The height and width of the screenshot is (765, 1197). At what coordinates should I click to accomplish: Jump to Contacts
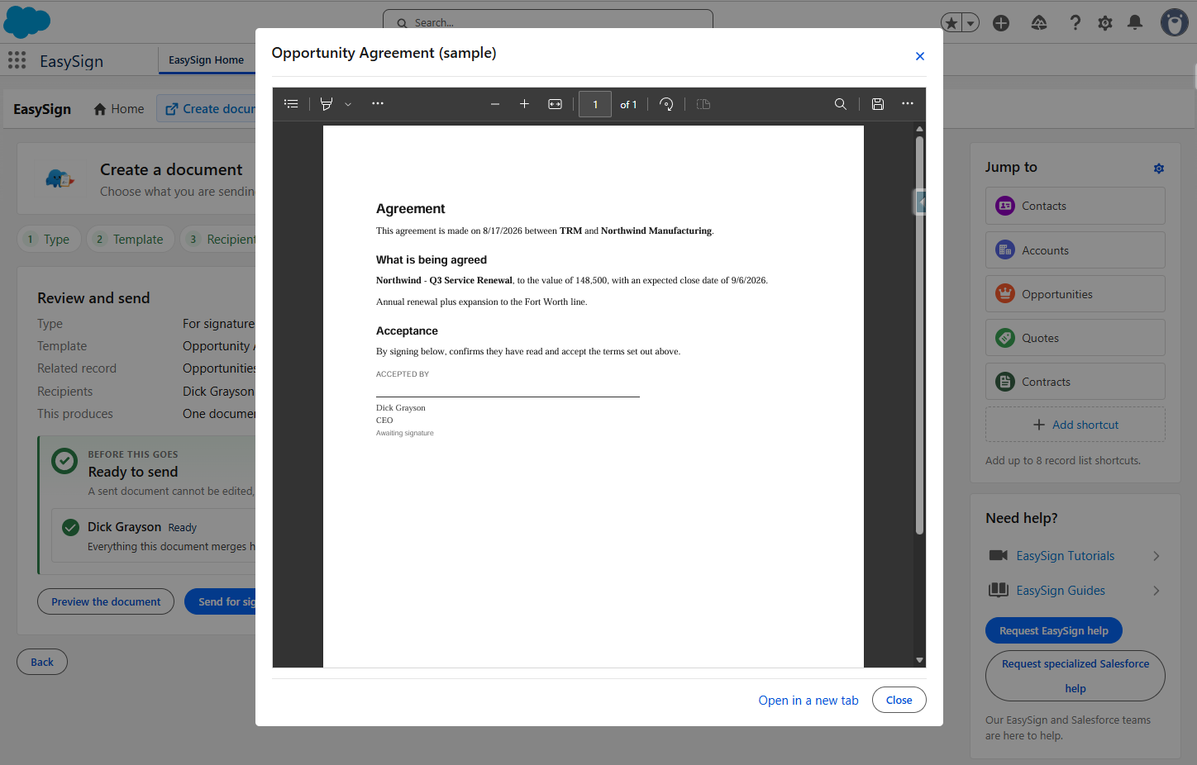(1075, 206)
